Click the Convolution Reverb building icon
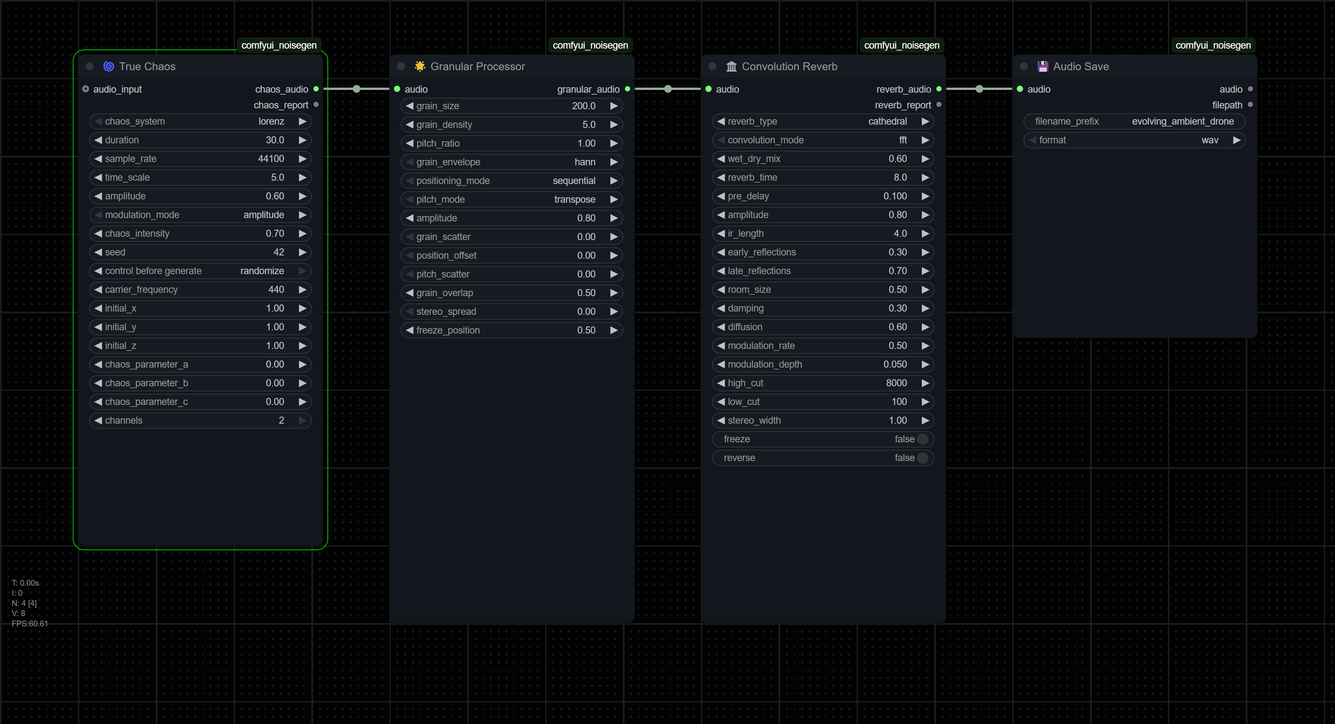This screenshot has height=724, width=1335. click(731, 66)
